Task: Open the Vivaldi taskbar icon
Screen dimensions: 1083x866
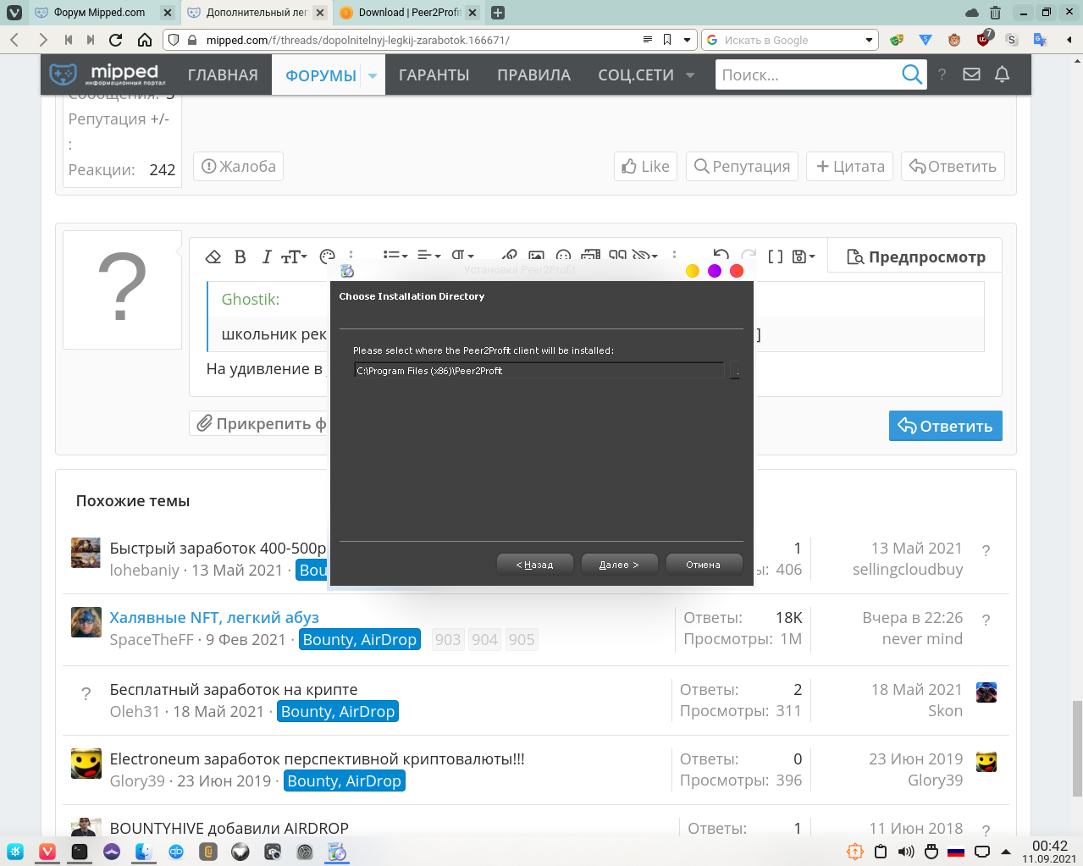Action: (47, 852)
